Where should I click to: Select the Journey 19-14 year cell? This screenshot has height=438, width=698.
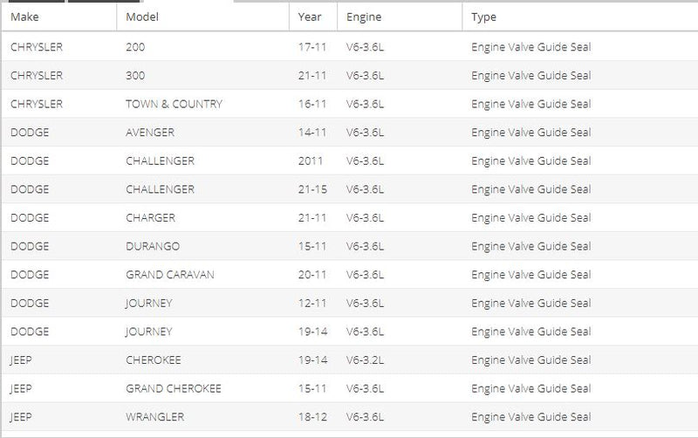coord(312,332)
